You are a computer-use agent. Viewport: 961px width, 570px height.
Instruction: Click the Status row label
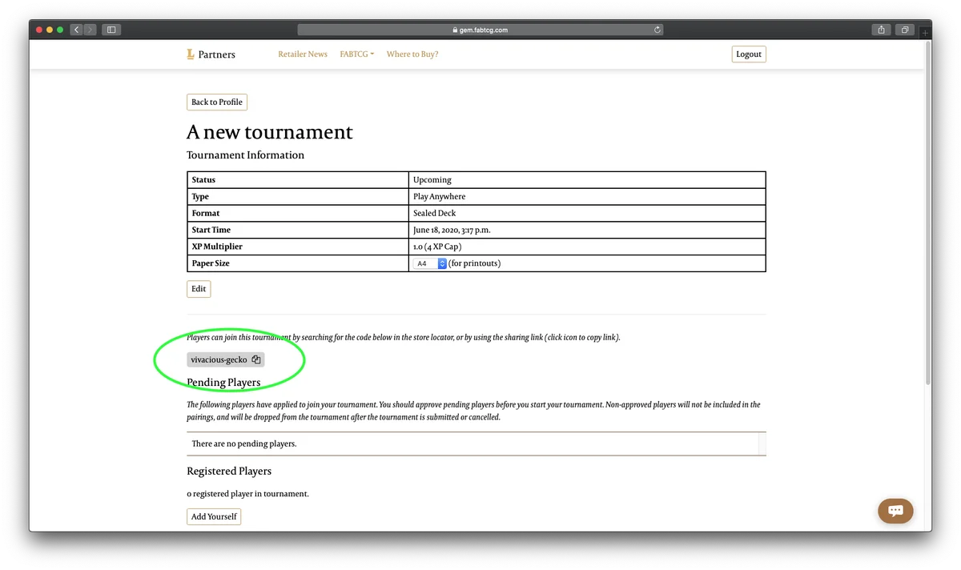tap(203, 180)
